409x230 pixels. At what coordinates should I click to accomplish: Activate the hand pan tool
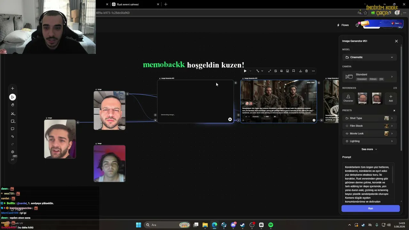coord(12,105)
